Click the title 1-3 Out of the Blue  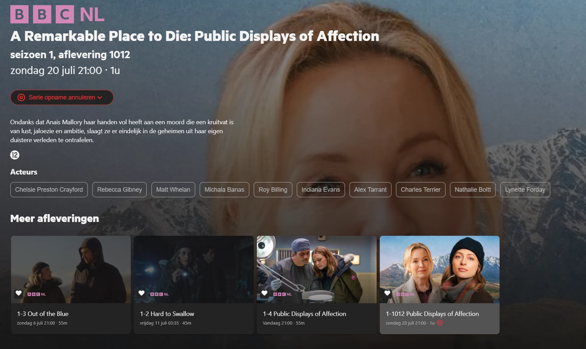click(43, 314)
